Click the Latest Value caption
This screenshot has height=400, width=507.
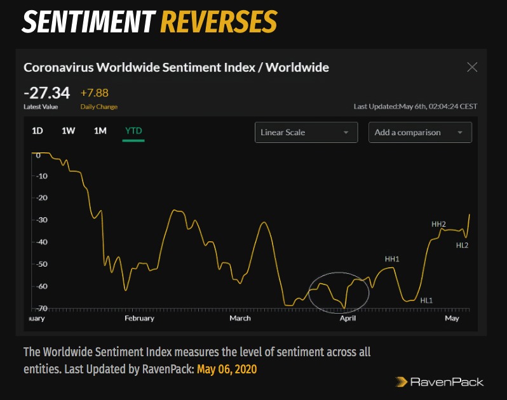(x=41, y=107)
